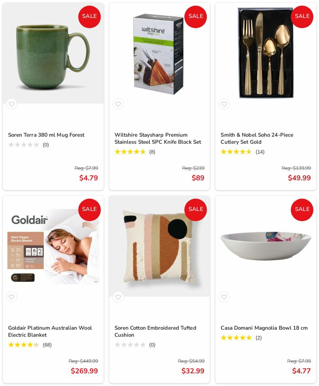Heart the Soren Tufted Cushion
The image size is (319, 386).
tap(118, 297)
